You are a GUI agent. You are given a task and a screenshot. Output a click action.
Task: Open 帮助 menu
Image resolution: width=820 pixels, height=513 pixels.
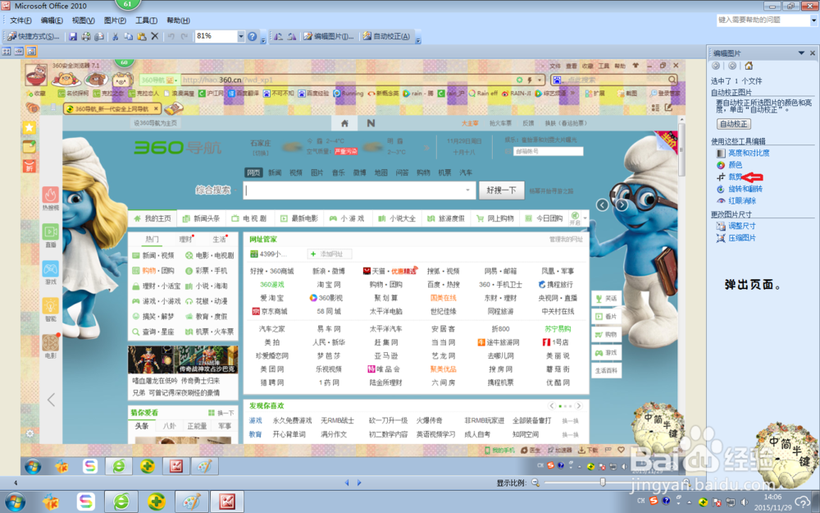point(178,21)
